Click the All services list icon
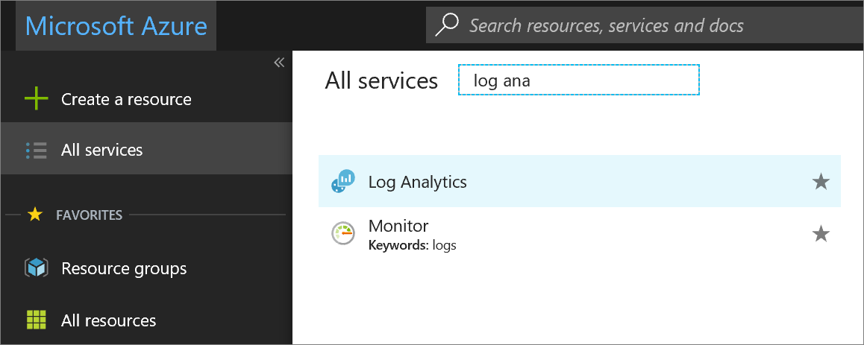Image resolution: width=864 pixels, height=345 pixels. [x=36, y=150]
